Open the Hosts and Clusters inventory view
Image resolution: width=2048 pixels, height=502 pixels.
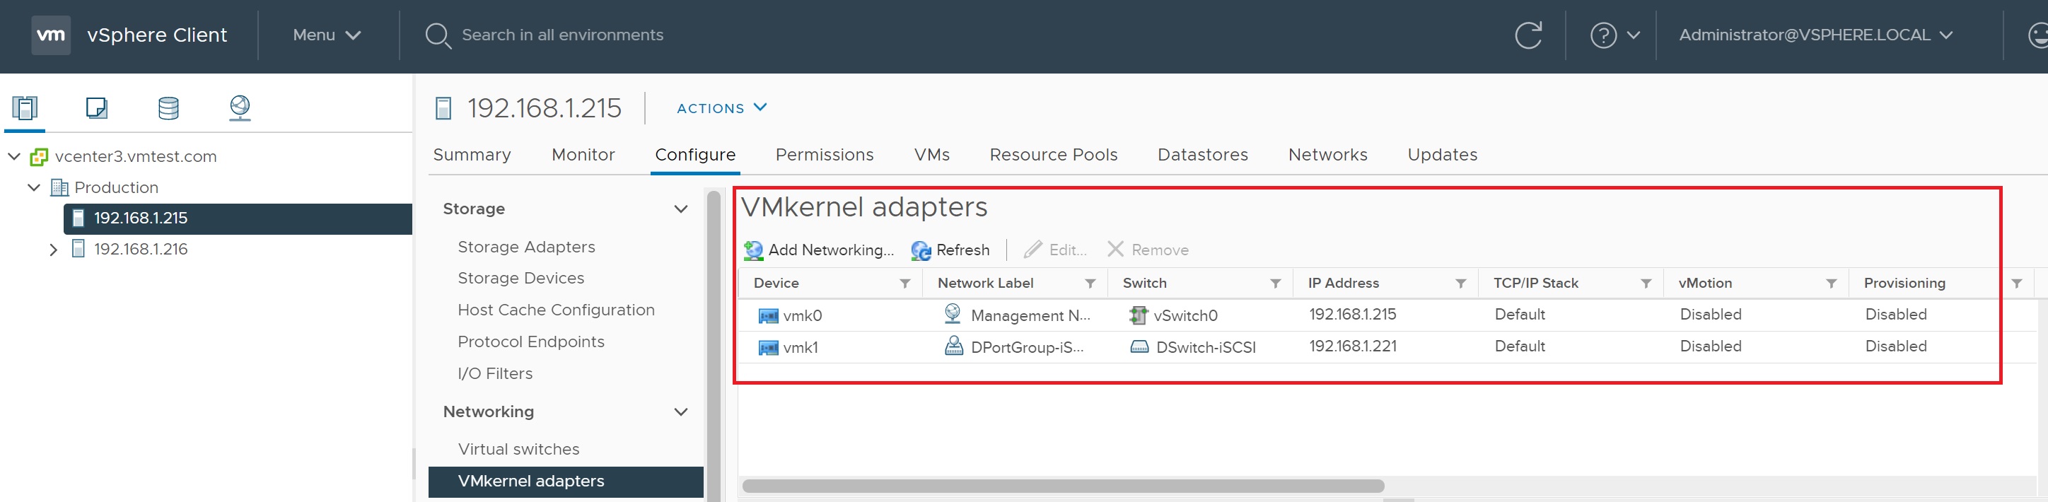25,107
